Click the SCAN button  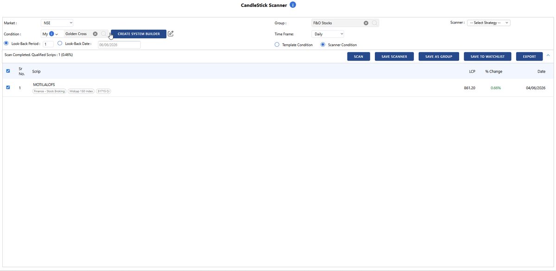point(359,56)
